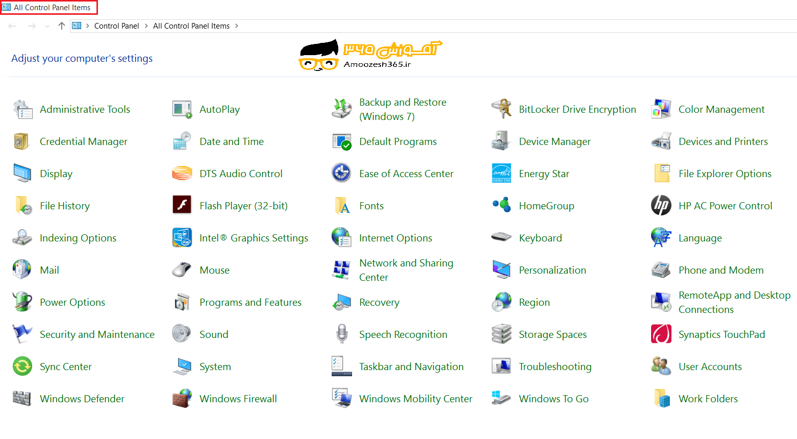Open the Language link
Viewport: 797px width, 439px height.
click(700, 238)
